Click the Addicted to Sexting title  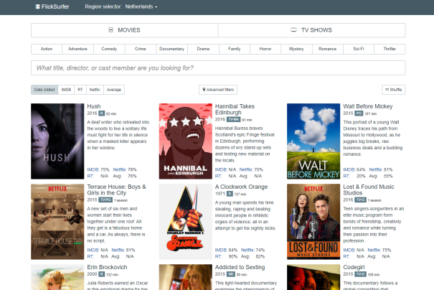point(240,267)
